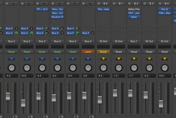Disable the red record R on the -3.9 channel
176x118 pixels.
coord(77,117)
